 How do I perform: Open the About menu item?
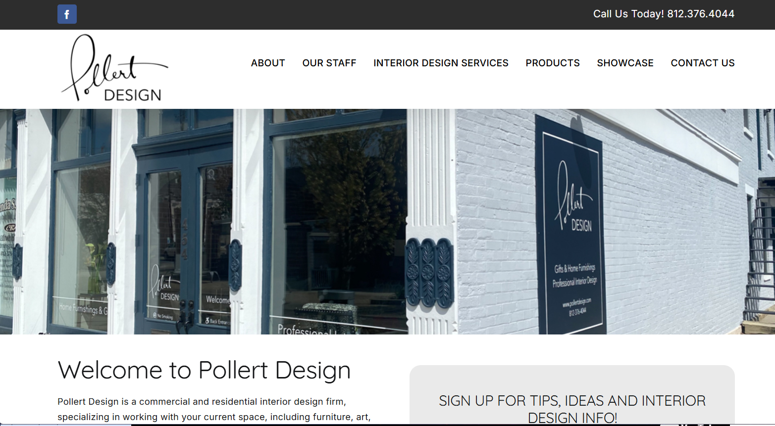(268, 63)
